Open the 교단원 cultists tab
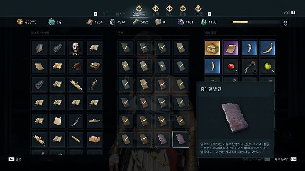 pos(198,14)
